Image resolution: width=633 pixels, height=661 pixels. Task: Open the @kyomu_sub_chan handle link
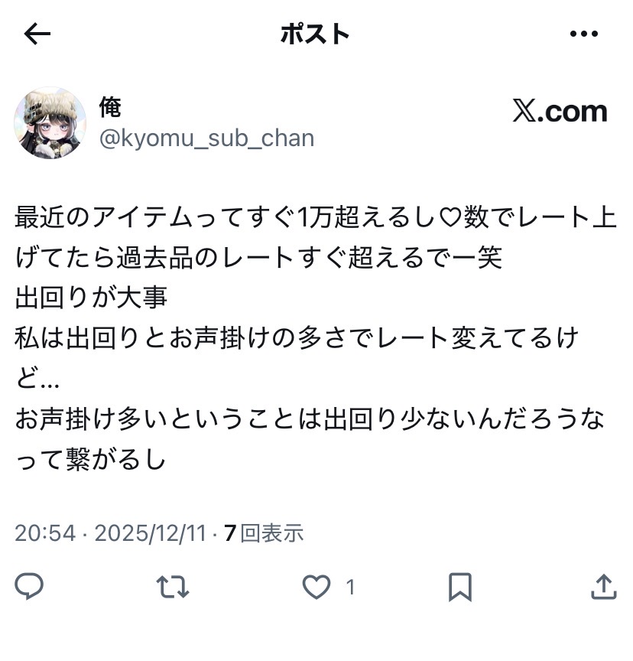[x=206, y=138]
